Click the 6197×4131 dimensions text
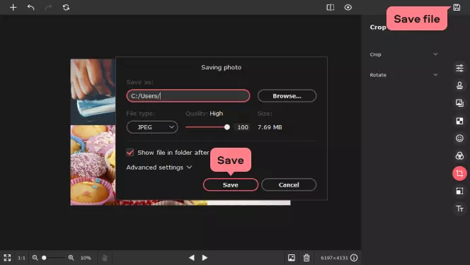Image resolution: width=470 pixels, height=265 pixels. [x=334, y=258]
